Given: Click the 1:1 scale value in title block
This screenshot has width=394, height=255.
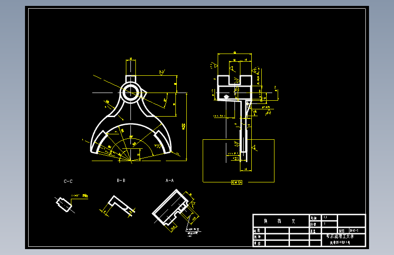Looking at the screenshot, I should point(325,218).
